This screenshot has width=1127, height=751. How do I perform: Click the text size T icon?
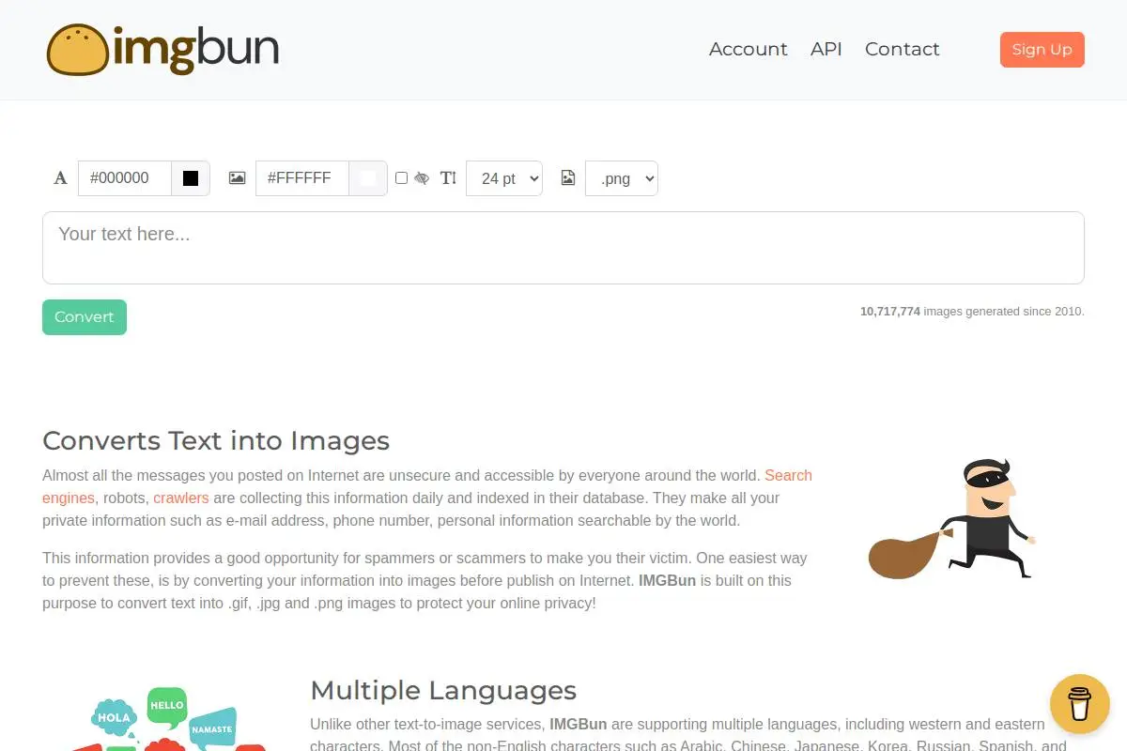click(448, 178)
